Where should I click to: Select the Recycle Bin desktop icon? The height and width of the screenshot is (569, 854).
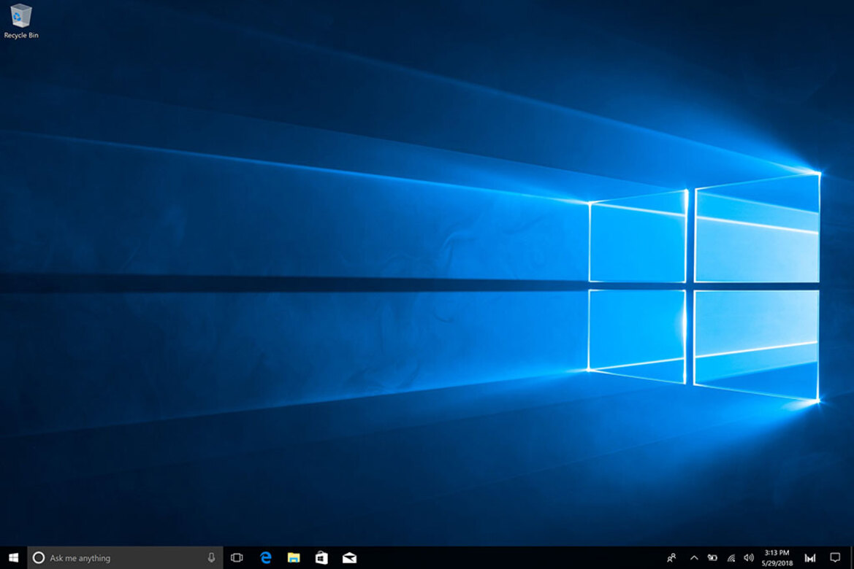[x=20, y=21]
